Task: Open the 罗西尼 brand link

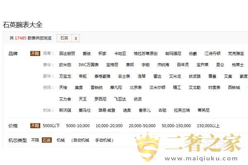Action: [100, 99]
